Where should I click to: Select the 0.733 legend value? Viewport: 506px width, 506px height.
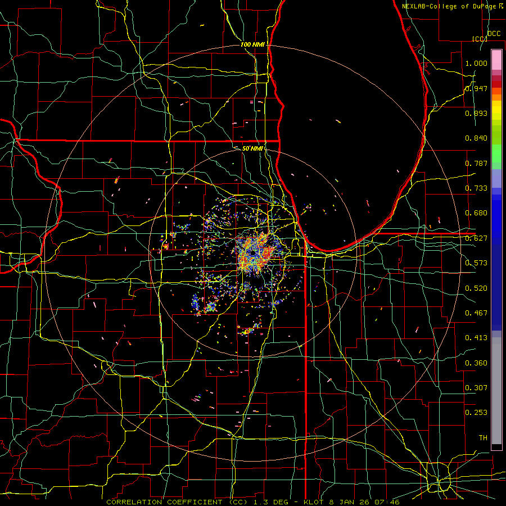(476, 188)
